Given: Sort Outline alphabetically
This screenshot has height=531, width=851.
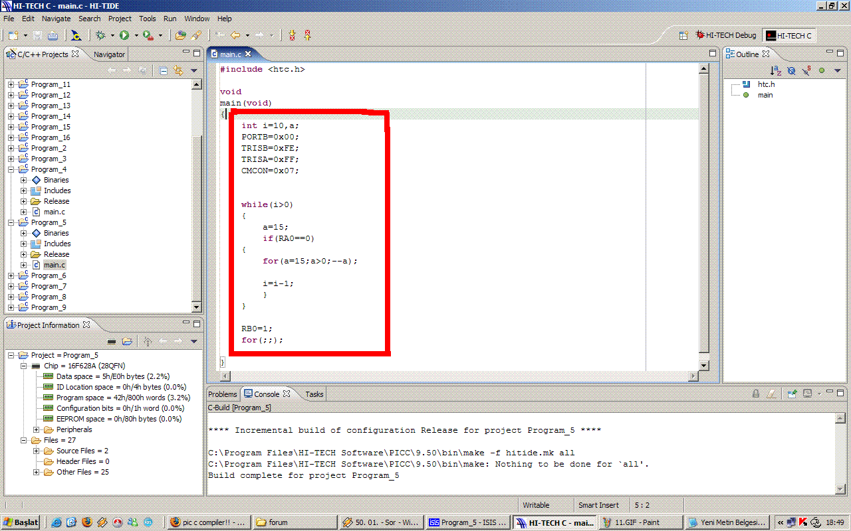Looking at the screenshot, I should coord(776,70).
